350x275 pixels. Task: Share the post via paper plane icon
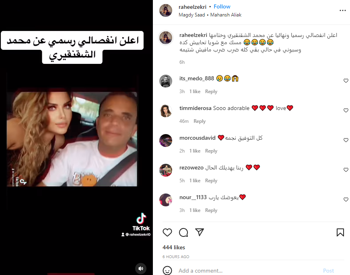coord(200,232)
